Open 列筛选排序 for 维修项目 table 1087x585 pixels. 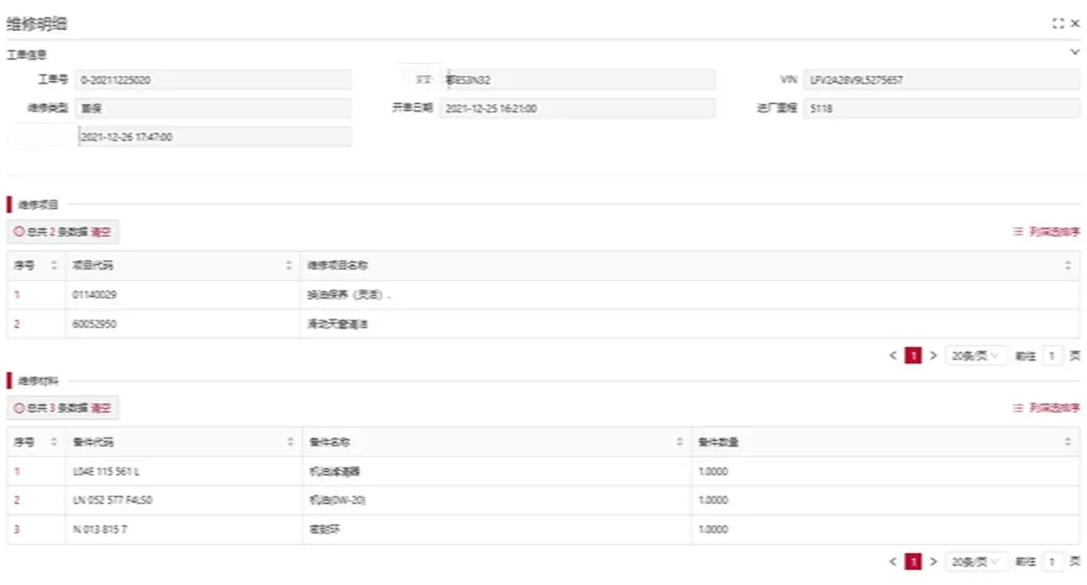1046,232
